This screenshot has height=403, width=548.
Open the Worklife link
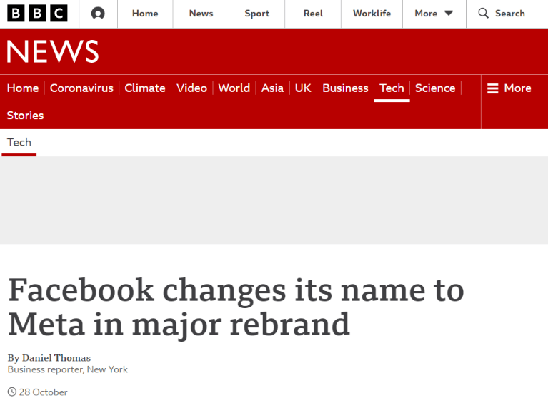[x=372, y=14]
